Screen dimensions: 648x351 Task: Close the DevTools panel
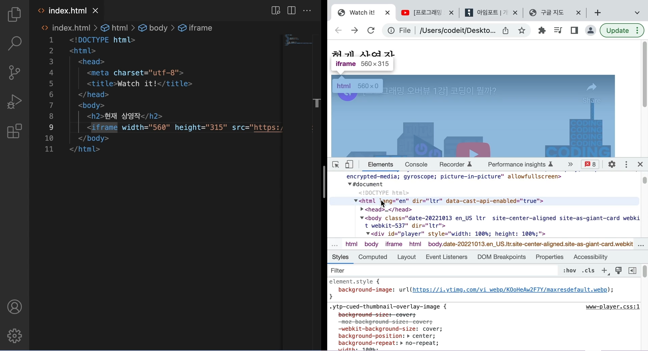tap(640, 164)
